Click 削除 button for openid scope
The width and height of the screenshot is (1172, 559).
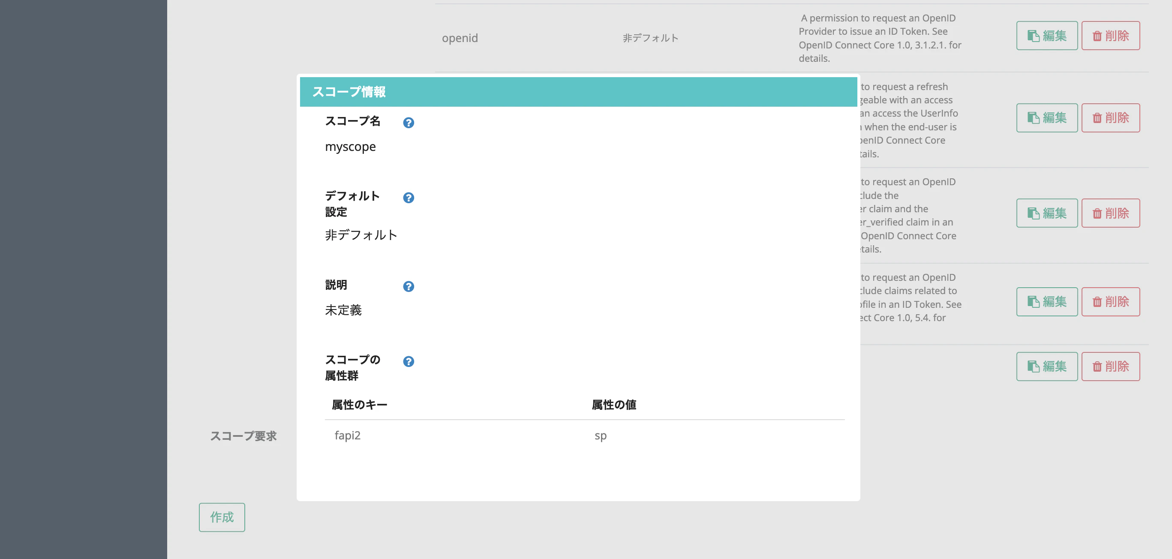click(1110, 36)
